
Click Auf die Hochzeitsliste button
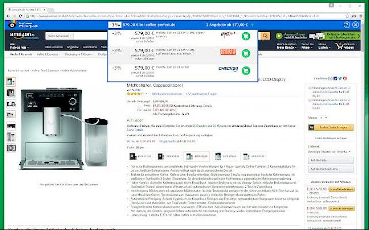pyautogui.click(x=331, y=169)
